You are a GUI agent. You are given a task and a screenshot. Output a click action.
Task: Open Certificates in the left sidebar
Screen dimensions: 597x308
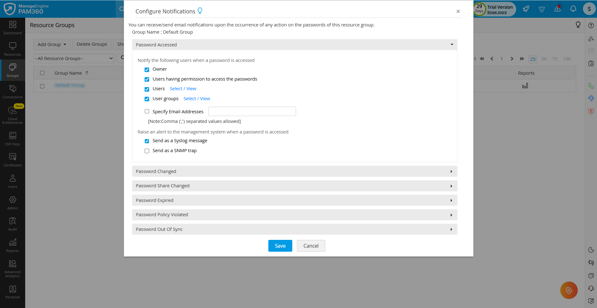pyautogui.click(x=12, y=160)
